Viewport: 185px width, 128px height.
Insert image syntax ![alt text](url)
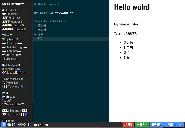pyautogui.click(x=11, y=65)
